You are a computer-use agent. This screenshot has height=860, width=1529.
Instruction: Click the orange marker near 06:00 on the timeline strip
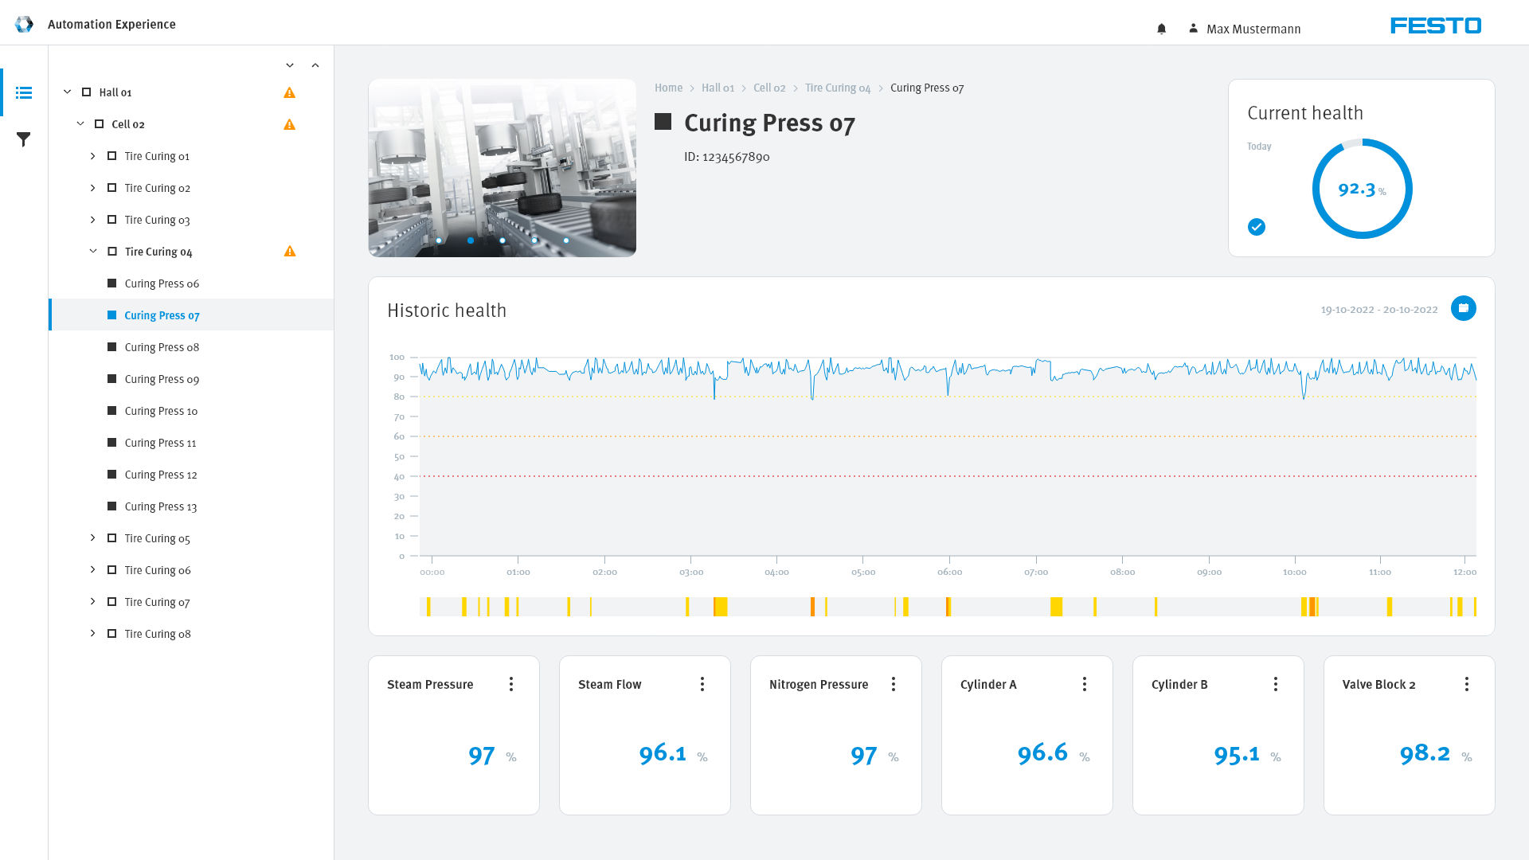pos(948,607)
